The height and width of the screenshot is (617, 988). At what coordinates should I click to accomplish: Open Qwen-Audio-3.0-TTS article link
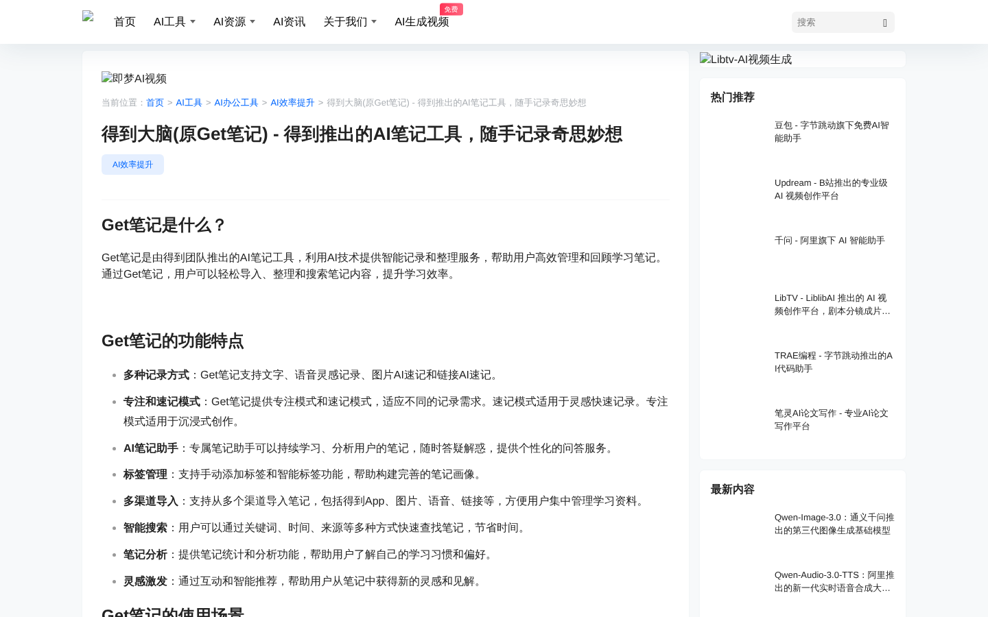pyautogui.click(x=834, y=581)
